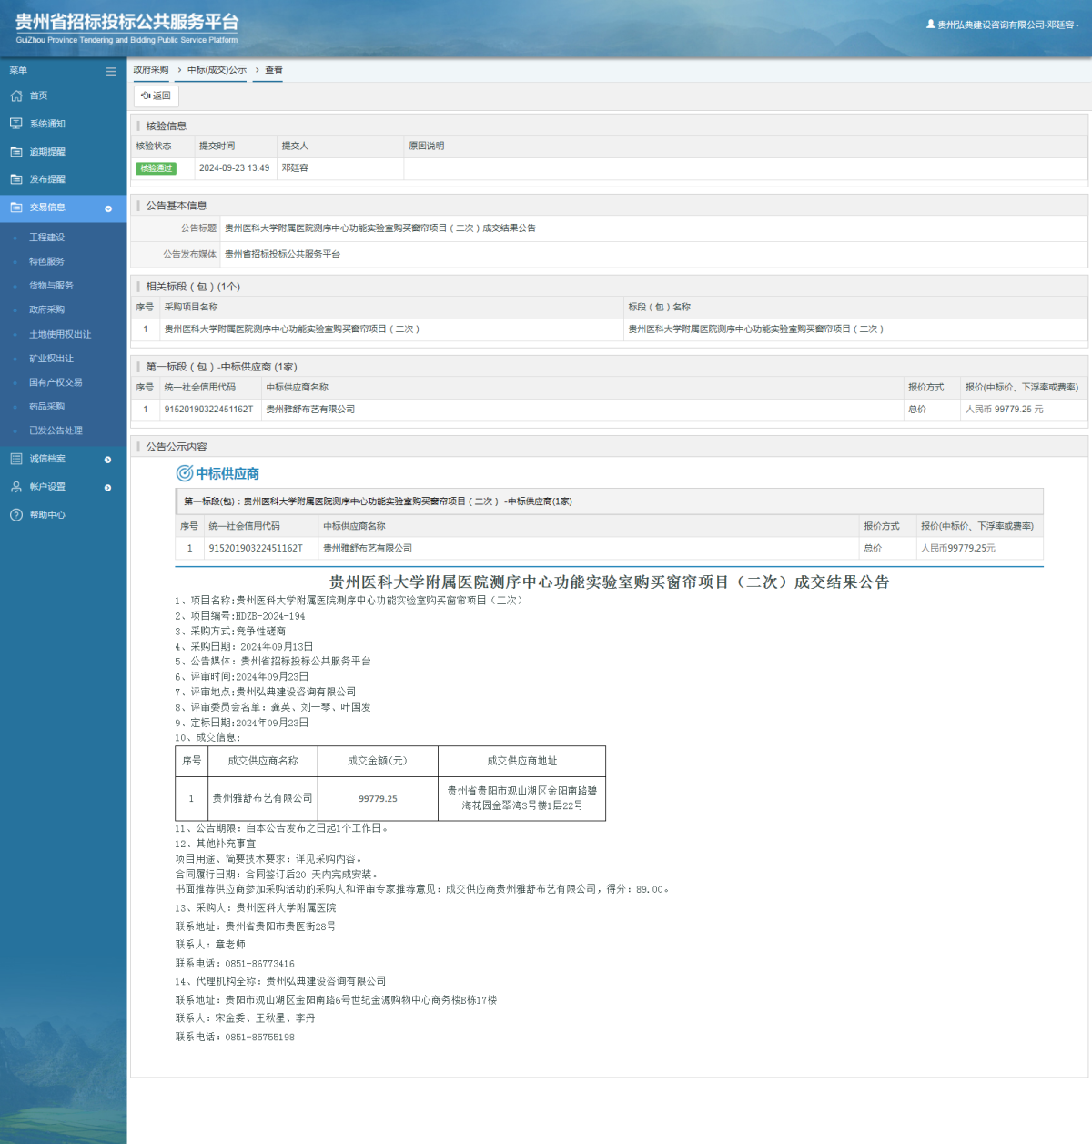Click the 发布提醒 sidebar icon

16,179
